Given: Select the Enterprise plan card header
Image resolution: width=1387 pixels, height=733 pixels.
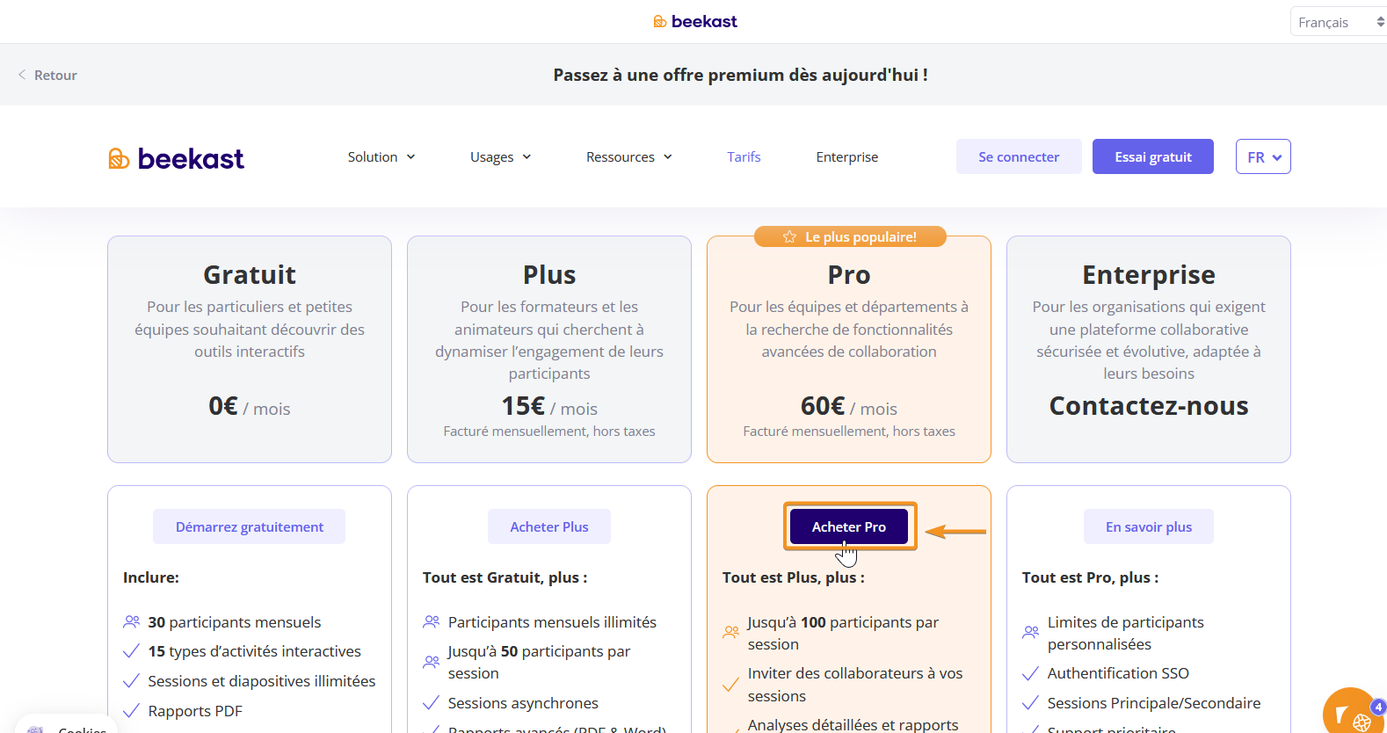Looking at the screenshot, I should (x=1148, y=275).
